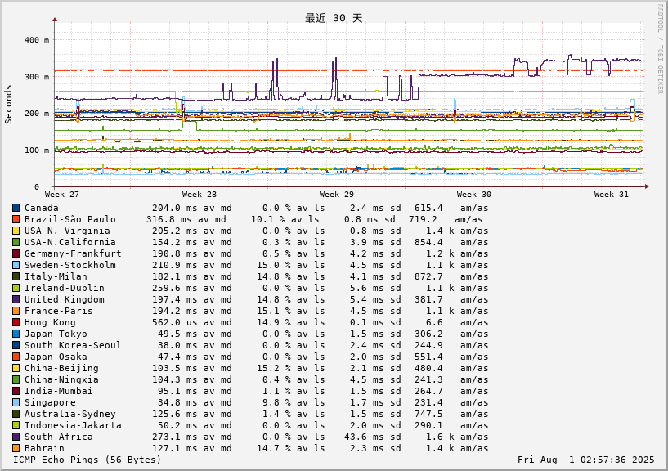Select the 'Italy-Milan' legend label

click(x=56, y=276)
